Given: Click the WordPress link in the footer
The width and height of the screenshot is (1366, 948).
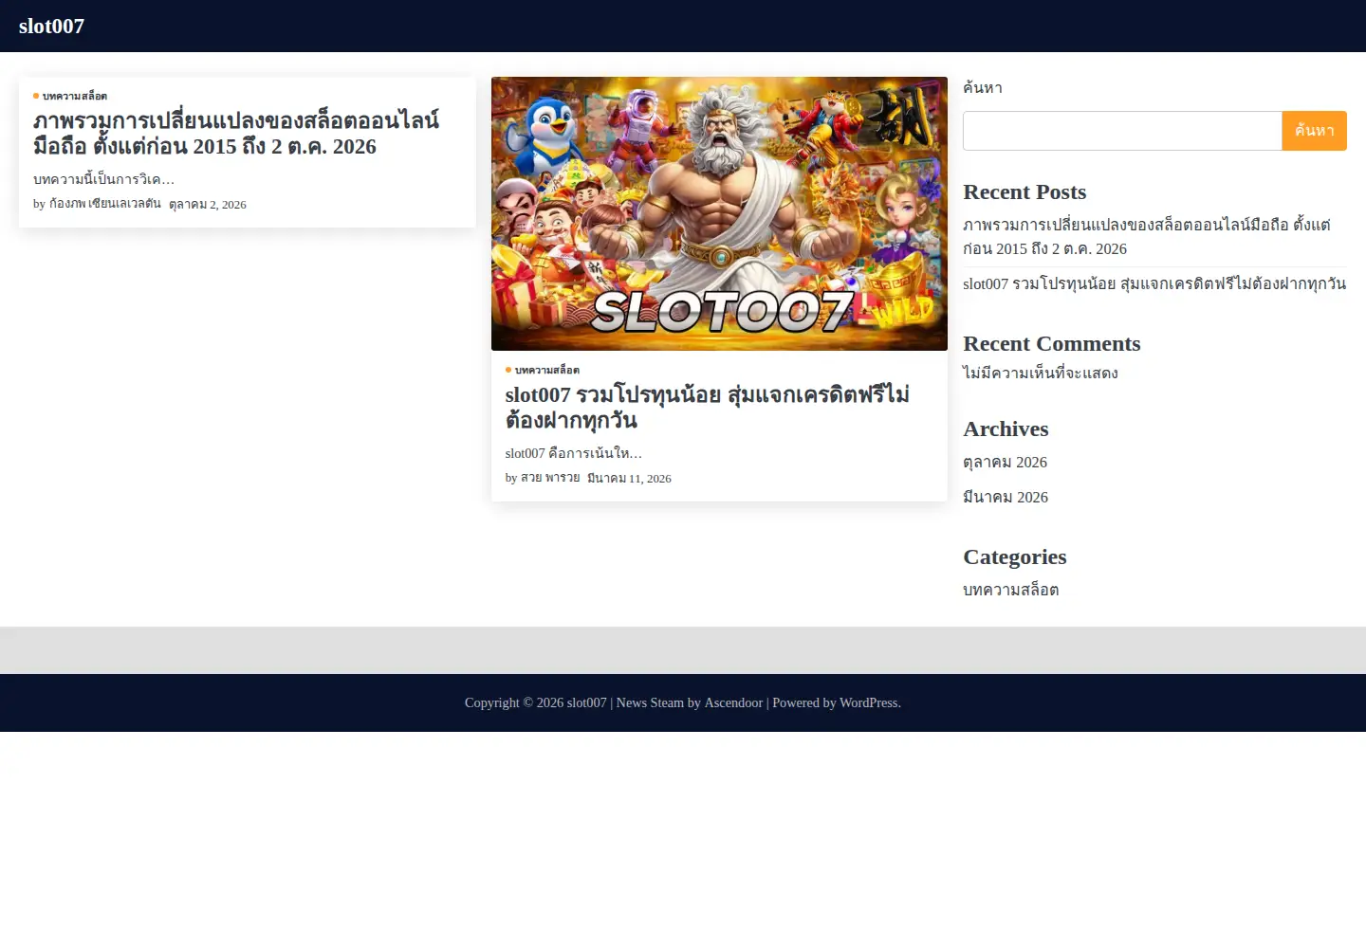Looking at the screenshot, I should pos(868,702).
